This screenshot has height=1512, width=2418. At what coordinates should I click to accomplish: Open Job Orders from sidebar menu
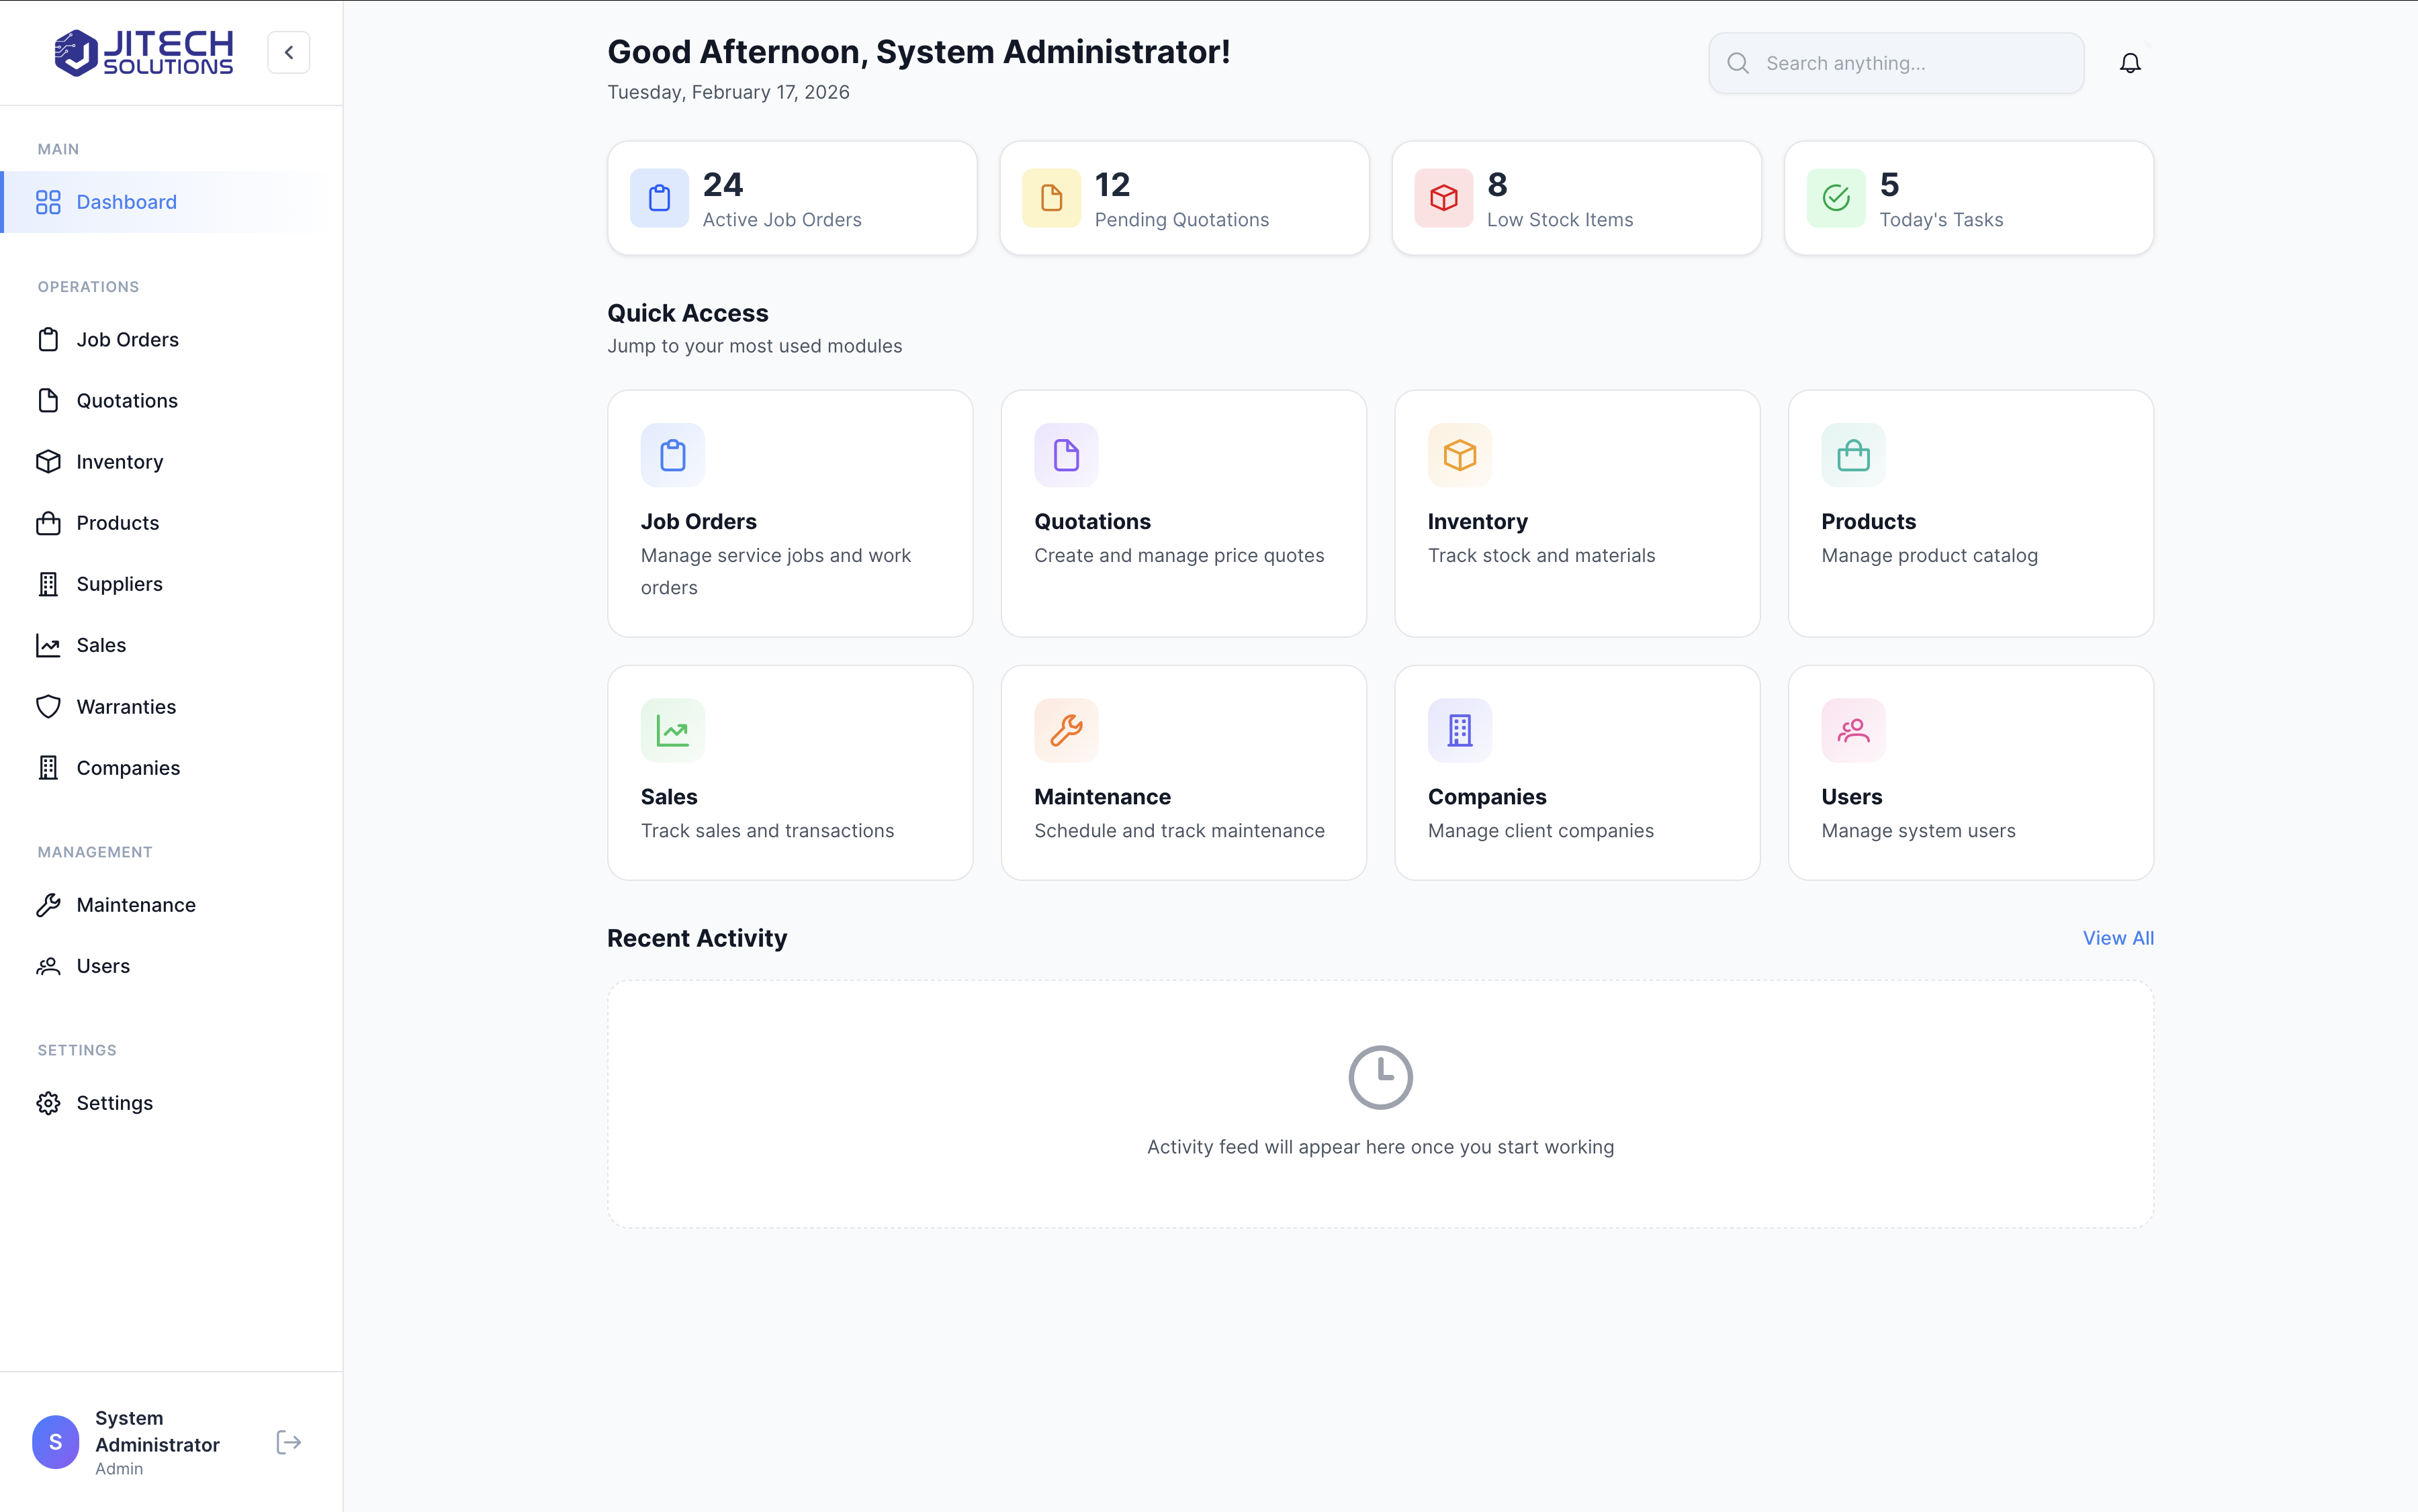171,340
